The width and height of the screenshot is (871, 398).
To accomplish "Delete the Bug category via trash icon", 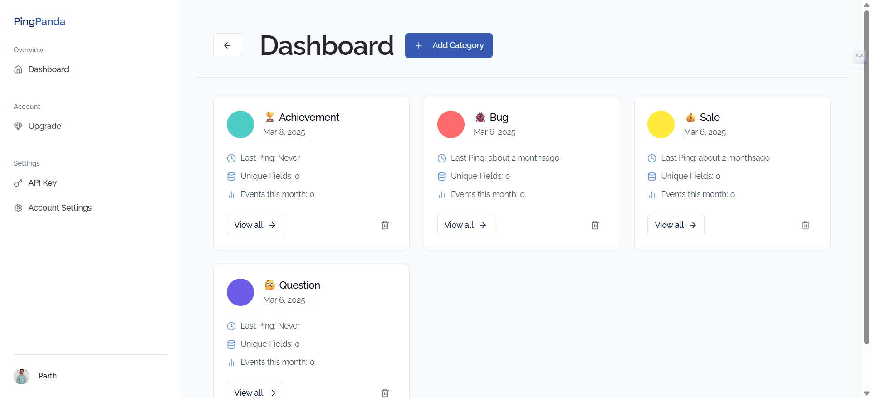I will (x=595, y=225).
